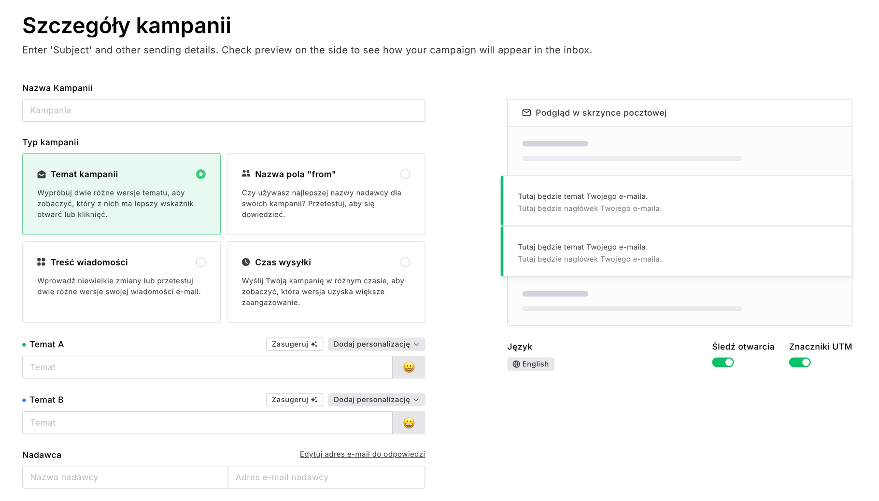This screenshot has width=879, height=501.
Task: Open emoji picker for Temat A
Action: tap(409, 367)
